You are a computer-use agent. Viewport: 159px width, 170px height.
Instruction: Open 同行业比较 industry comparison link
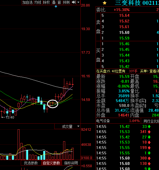tap(151, 121)
